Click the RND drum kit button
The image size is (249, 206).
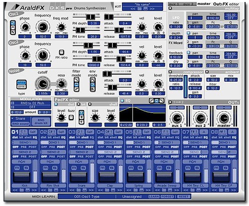tap(41, 121)
